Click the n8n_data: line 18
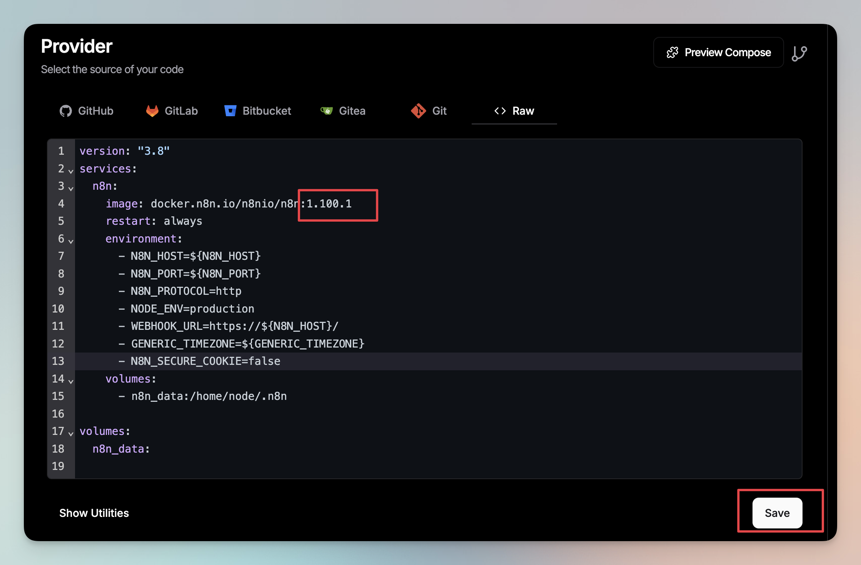 pos(121,449)
